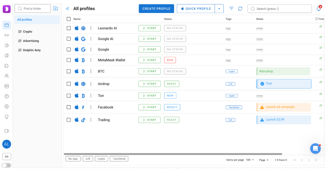The image size is (327, 173).
Task: Click the profile search field
Action: (280, 9)
